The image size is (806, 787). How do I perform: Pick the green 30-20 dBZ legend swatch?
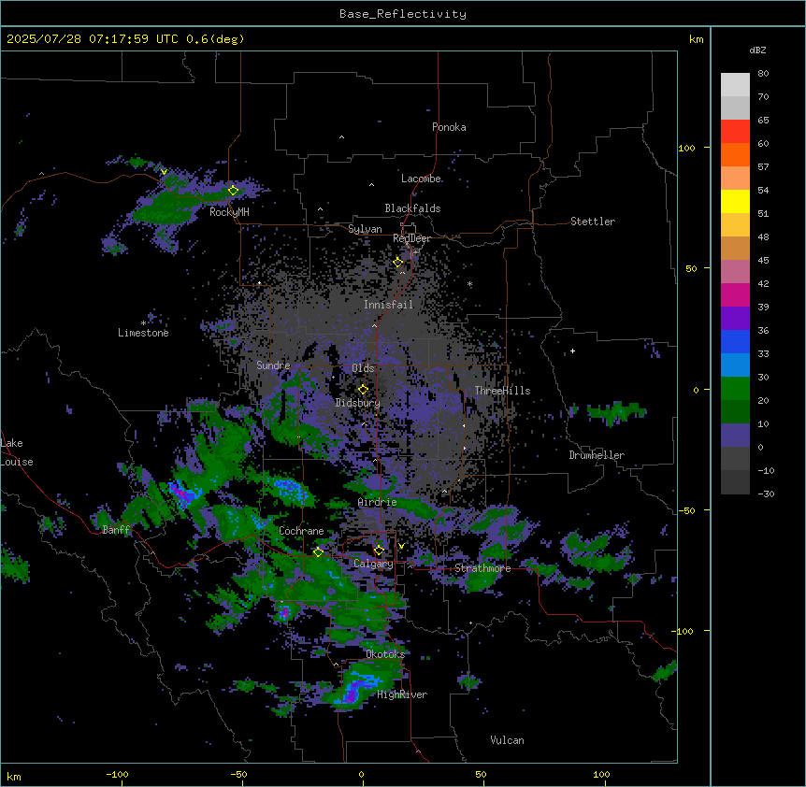coord(735,389)
